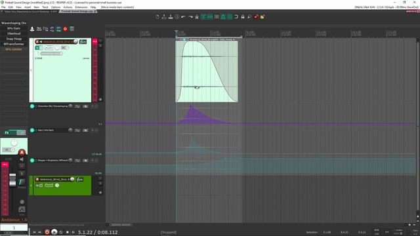Click the Undo arrow icon

[184, 16]
